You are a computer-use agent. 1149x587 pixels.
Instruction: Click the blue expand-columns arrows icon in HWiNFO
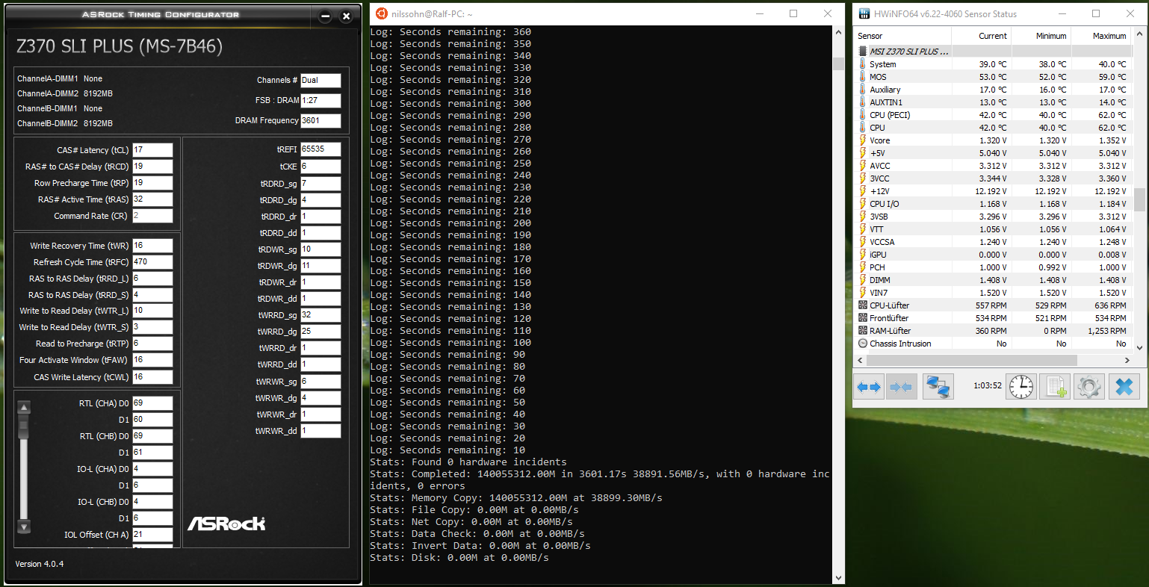click(x=868, y=387)
